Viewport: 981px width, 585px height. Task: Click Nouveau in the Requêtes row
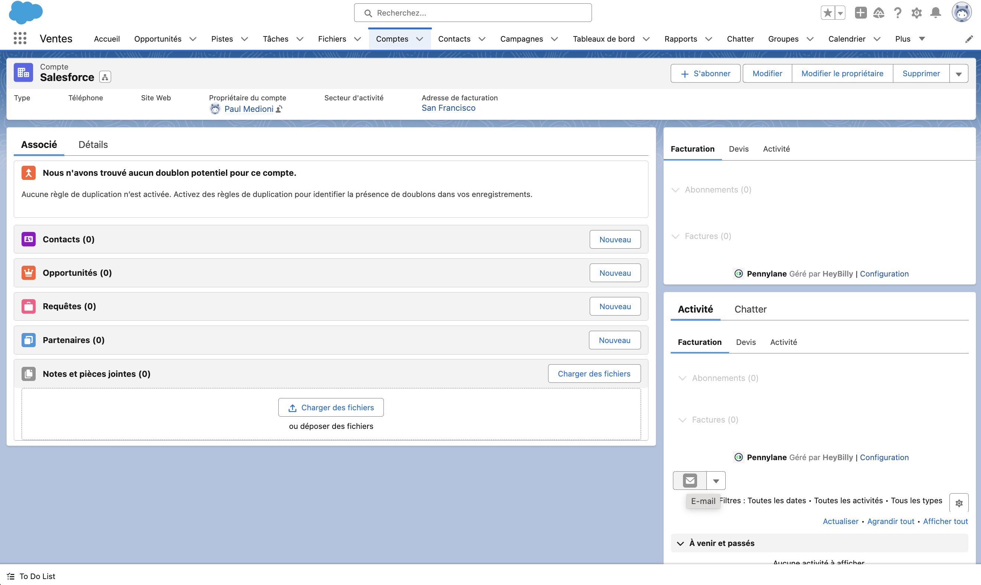[x=615, y=307]
